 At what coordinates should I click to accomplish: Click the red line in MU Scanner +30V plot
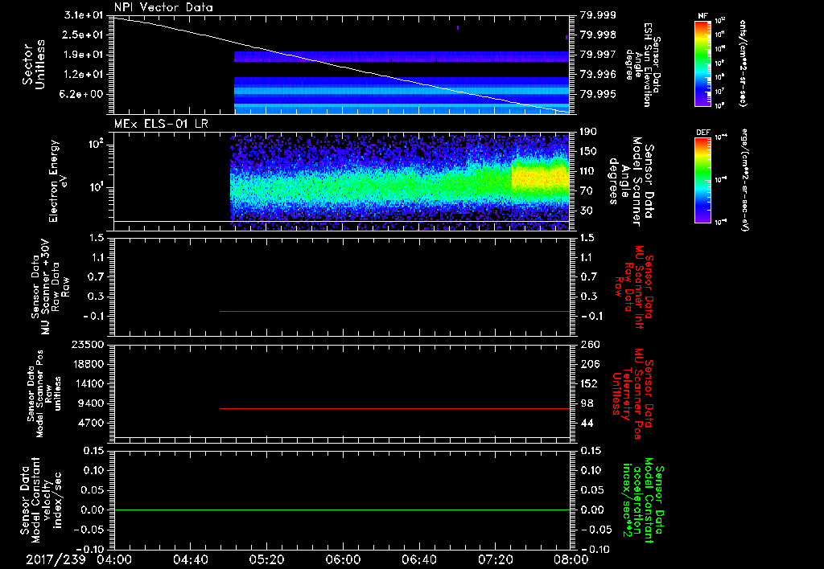tap(394, 311)
